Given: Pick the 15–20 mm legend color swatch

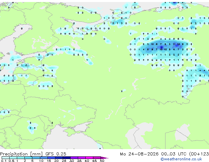Looking at the screenshot, I should (51, 158).
